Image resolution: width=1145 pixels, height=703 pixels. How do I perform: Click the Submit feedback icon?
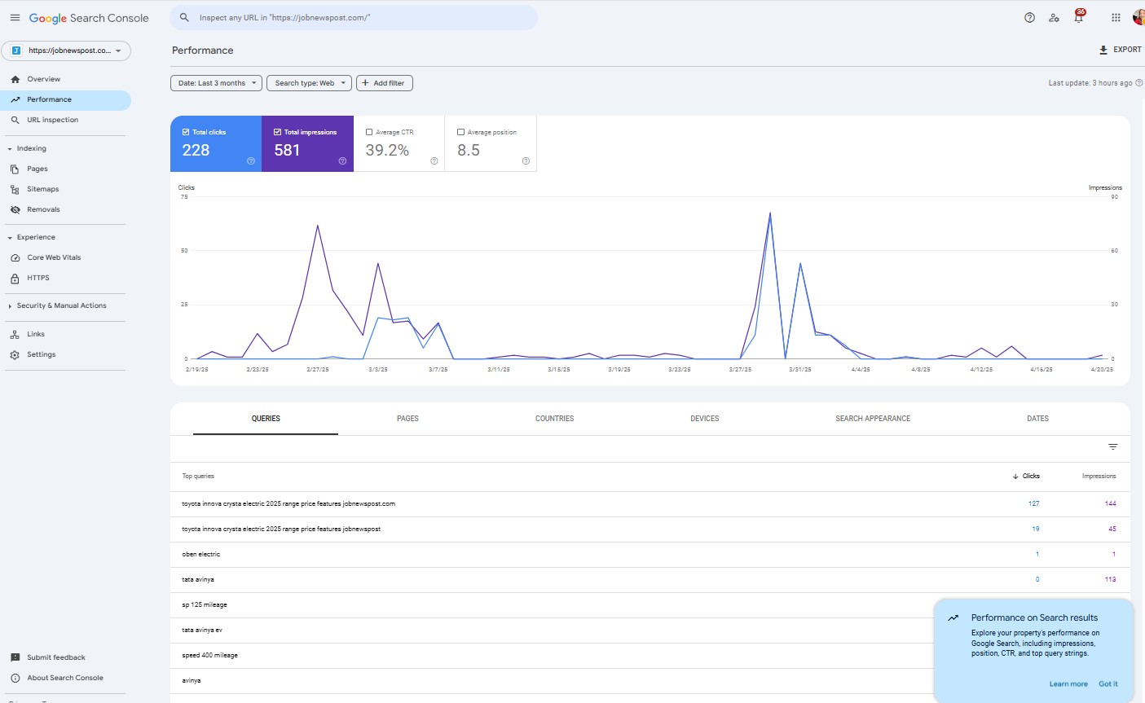(x=15, y=657)
